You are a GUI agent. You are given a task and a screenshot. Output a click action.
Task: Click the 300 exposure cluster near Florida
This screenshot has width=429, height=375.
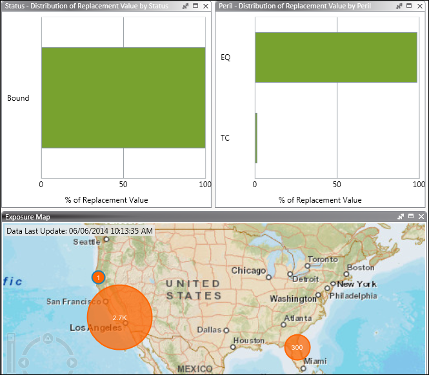click(x=297, y=347)
